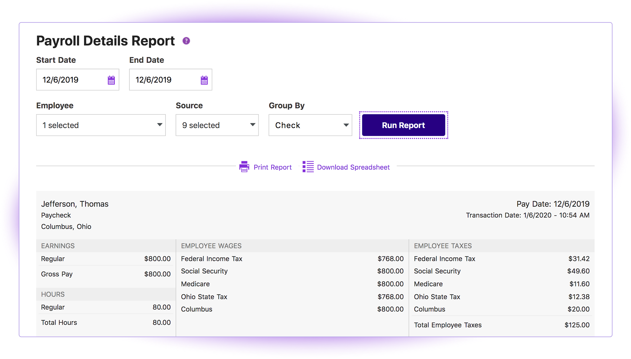Click the Download Spreadsheet link
The width and height of the screenshot is (631, 359).
point(353,167)
